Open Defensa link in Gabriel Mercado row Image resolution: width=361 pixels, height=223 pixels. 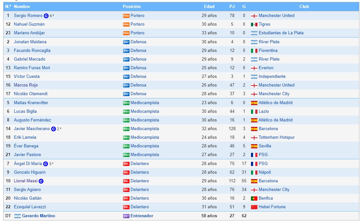pos(138,59)
